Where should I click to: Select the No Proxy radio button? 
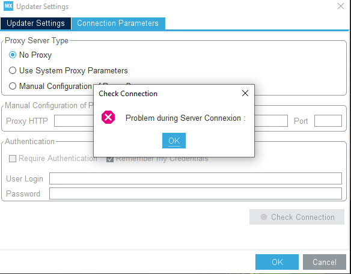pyautogui.click(x=13, y=55)
